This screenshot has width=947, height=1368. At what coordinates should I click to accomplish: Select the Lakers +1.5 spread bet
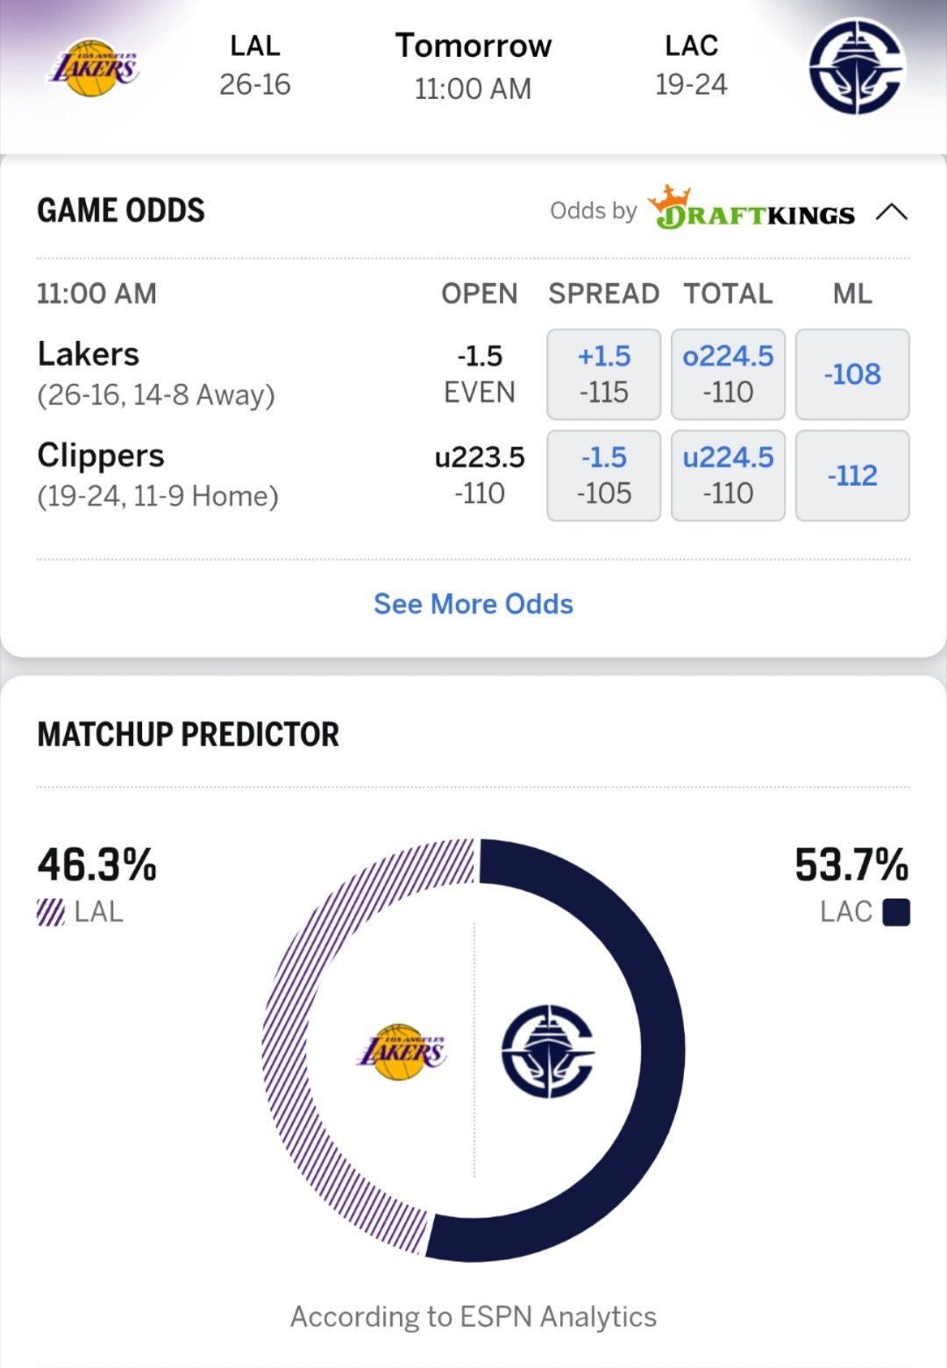coord(603,374)
